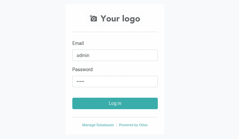Image resolution: width=239 pixels, height=139 pixels.
Task: Click the horizontal line below the logo
Action: point(115,32)
